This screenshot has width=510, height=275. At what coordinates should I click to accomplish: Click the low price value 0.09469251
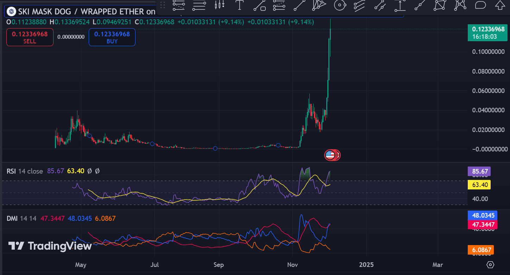coord(115,22)
